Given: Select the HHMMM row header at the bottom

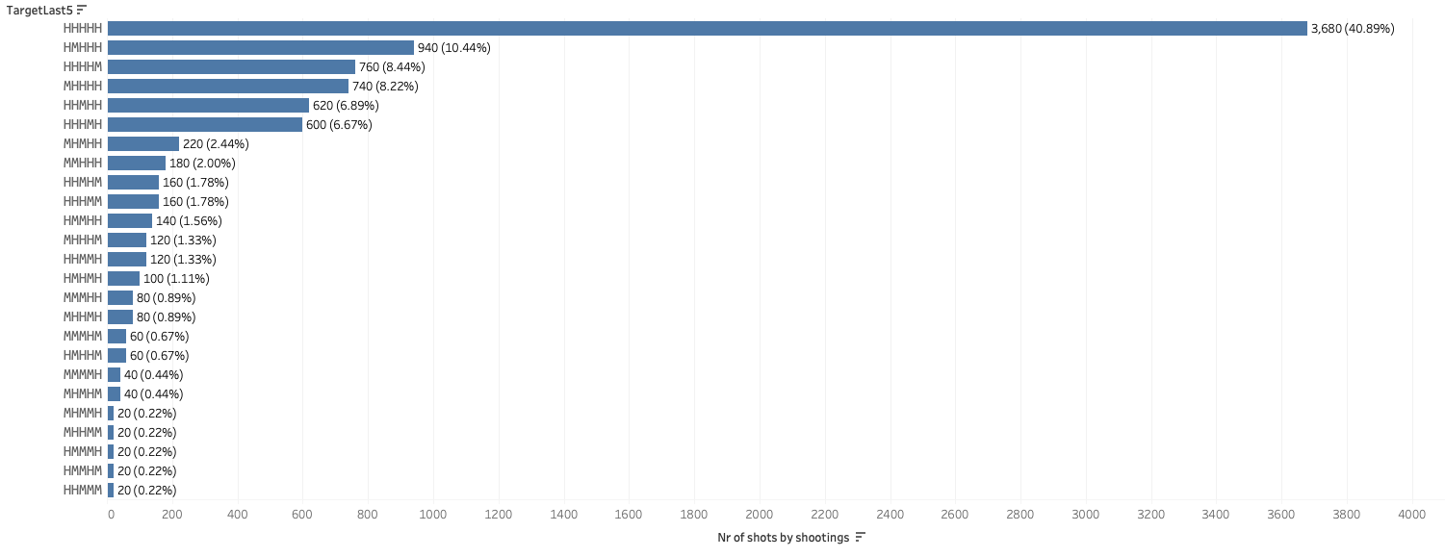Looking at the screenshot, I should (x=83, y=491).
